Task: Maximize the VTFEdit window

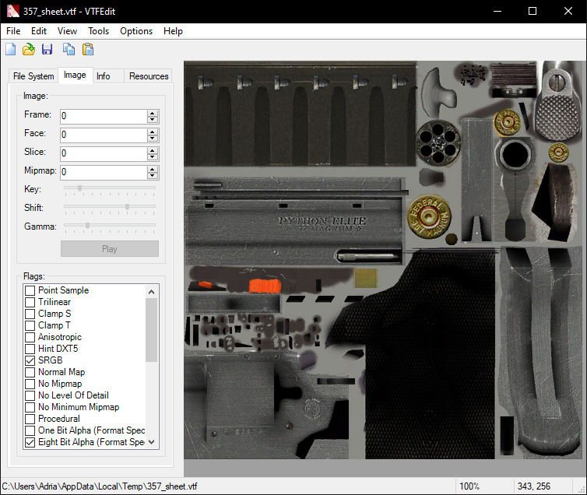Action: 533,11
